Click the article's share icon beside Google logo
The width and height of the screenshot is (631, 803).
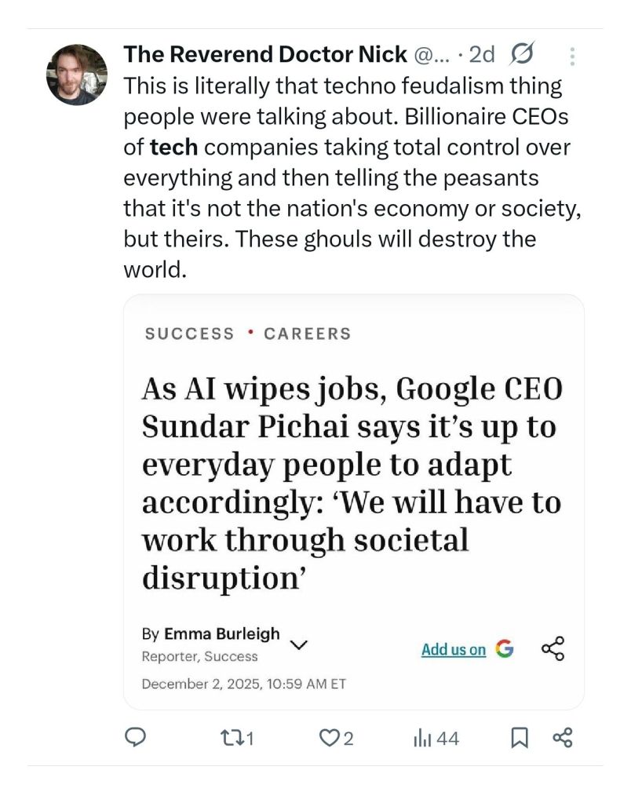[x=553, y=648]
